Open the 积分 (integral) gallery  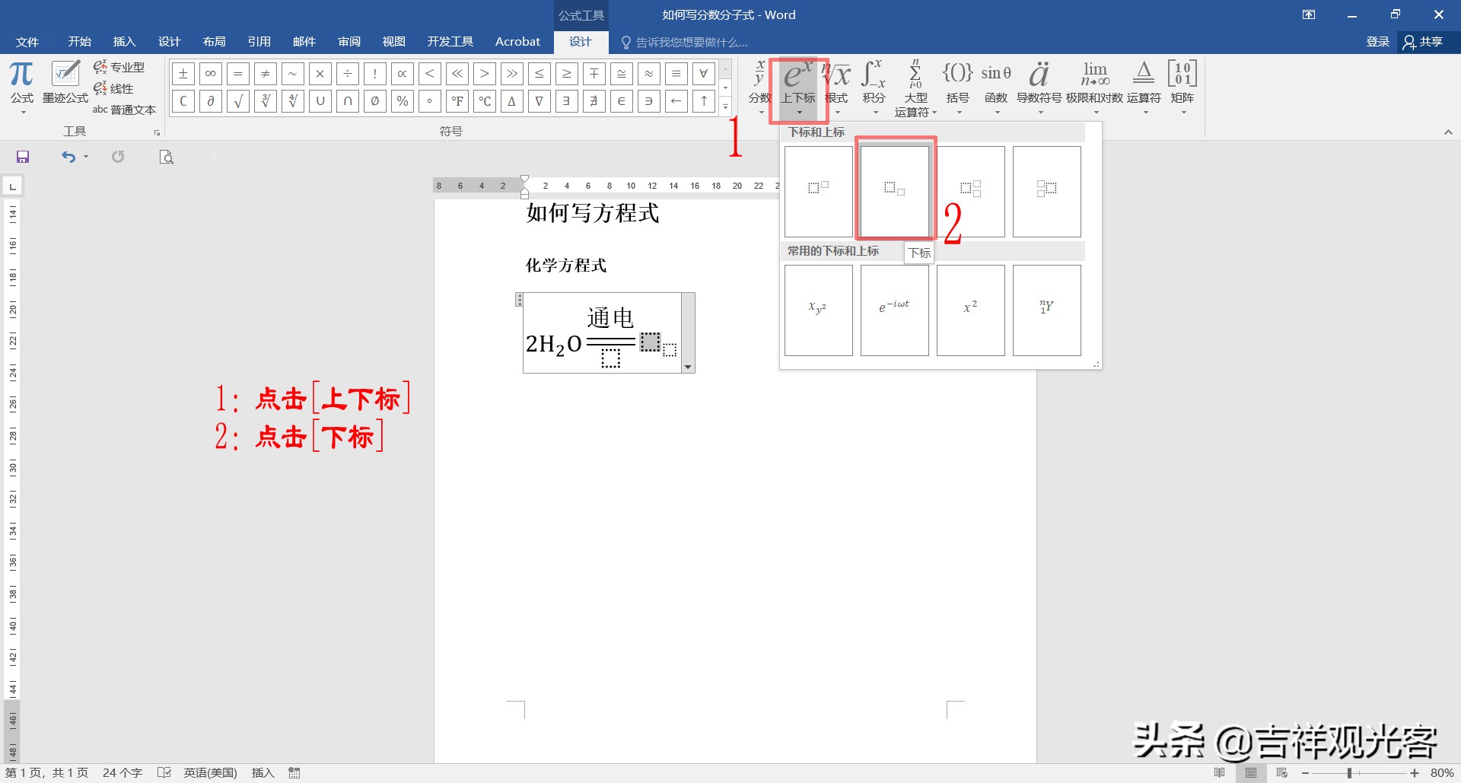874,84
